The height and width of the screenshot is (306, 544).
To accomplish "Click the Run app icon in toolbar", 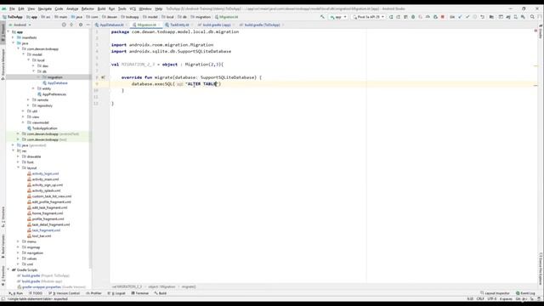I will [391, 17].
